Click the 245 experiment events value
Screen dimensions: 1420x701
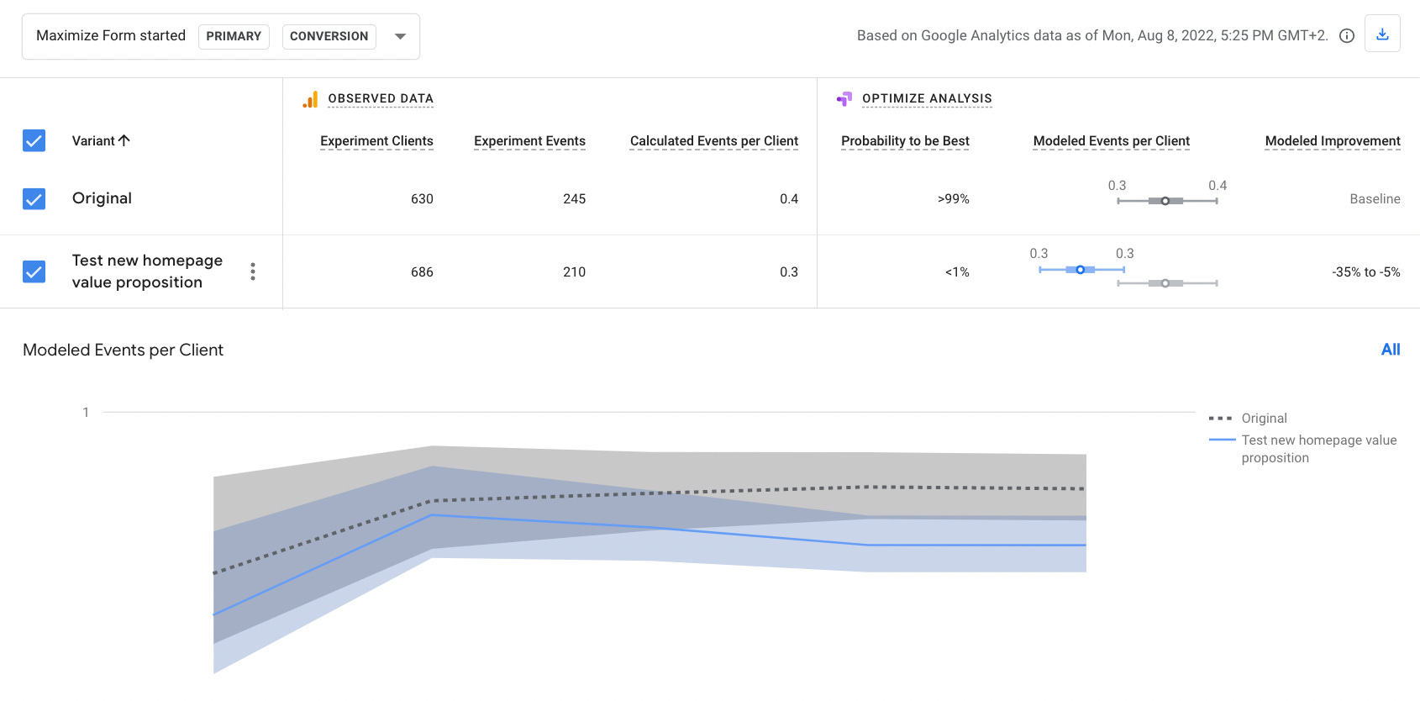[574, 199]
